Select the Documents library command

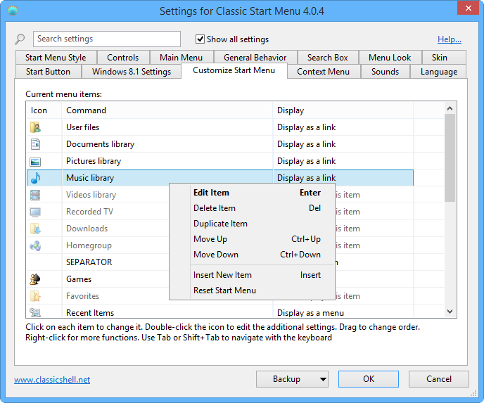coord(101,144)
